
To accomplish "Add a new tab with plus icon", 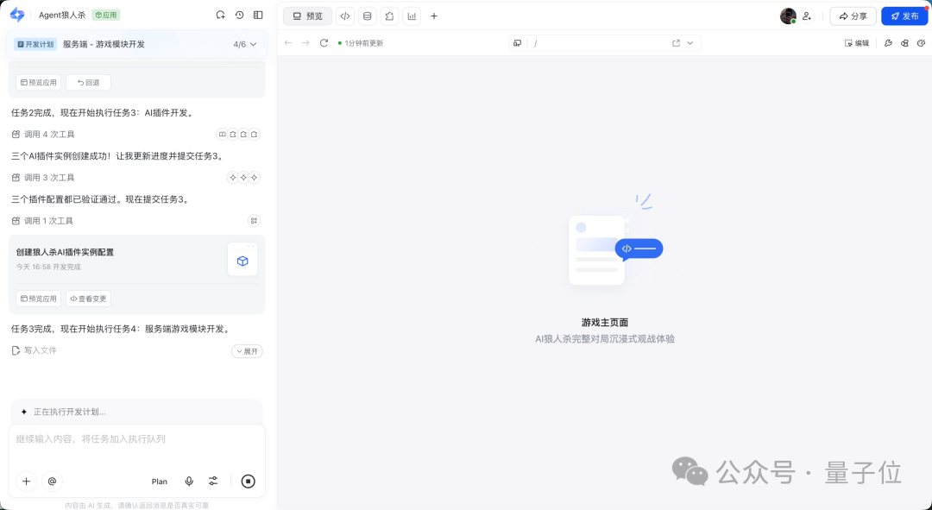I will pyautogui.click(x=434, y=16).
